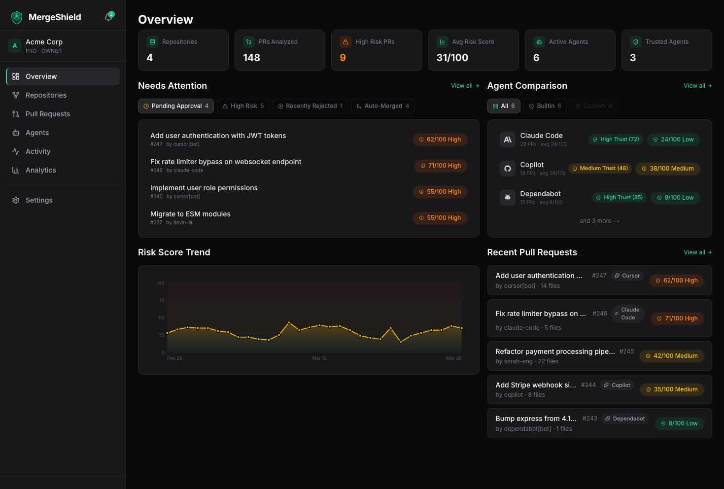This screenshot has height=489, width=724.
Task: Click the Dependabot agent avatar icon
Action: pos(507,198)
